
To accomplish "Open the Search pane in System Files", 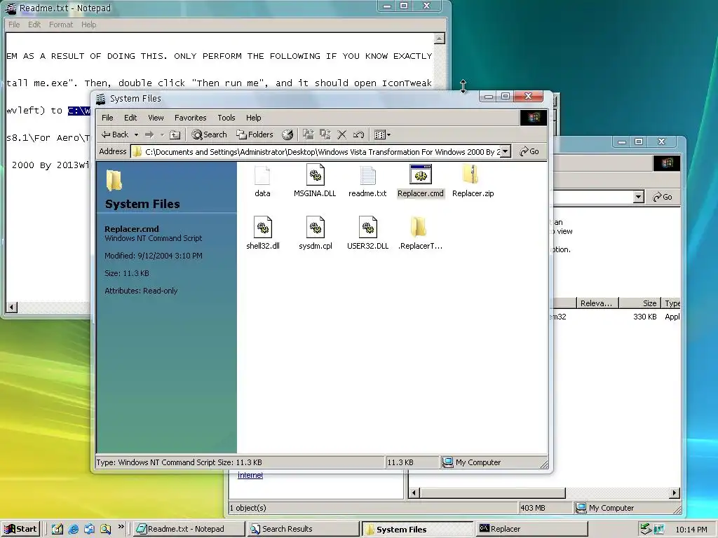I will click(x=209, y=134).
